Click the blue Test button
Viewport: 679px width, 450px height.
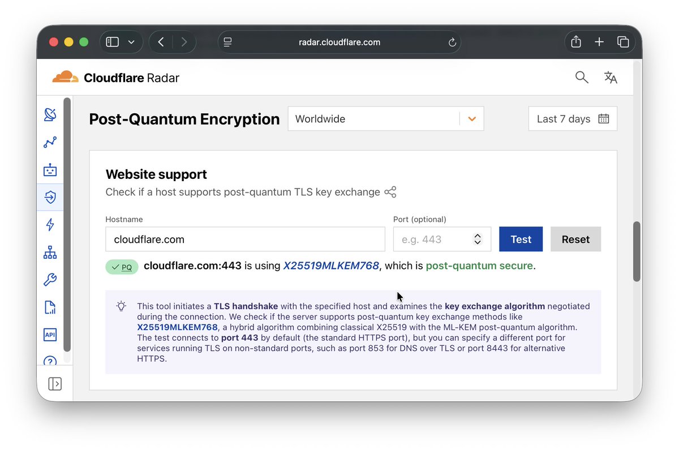(x=521, y=239)
